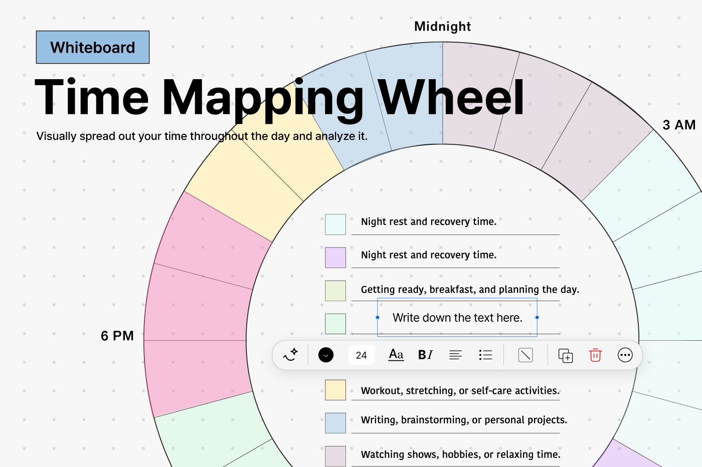Duplicate the selected text box
This screenshot has height=467, width=702.
(x=566, y=355)
